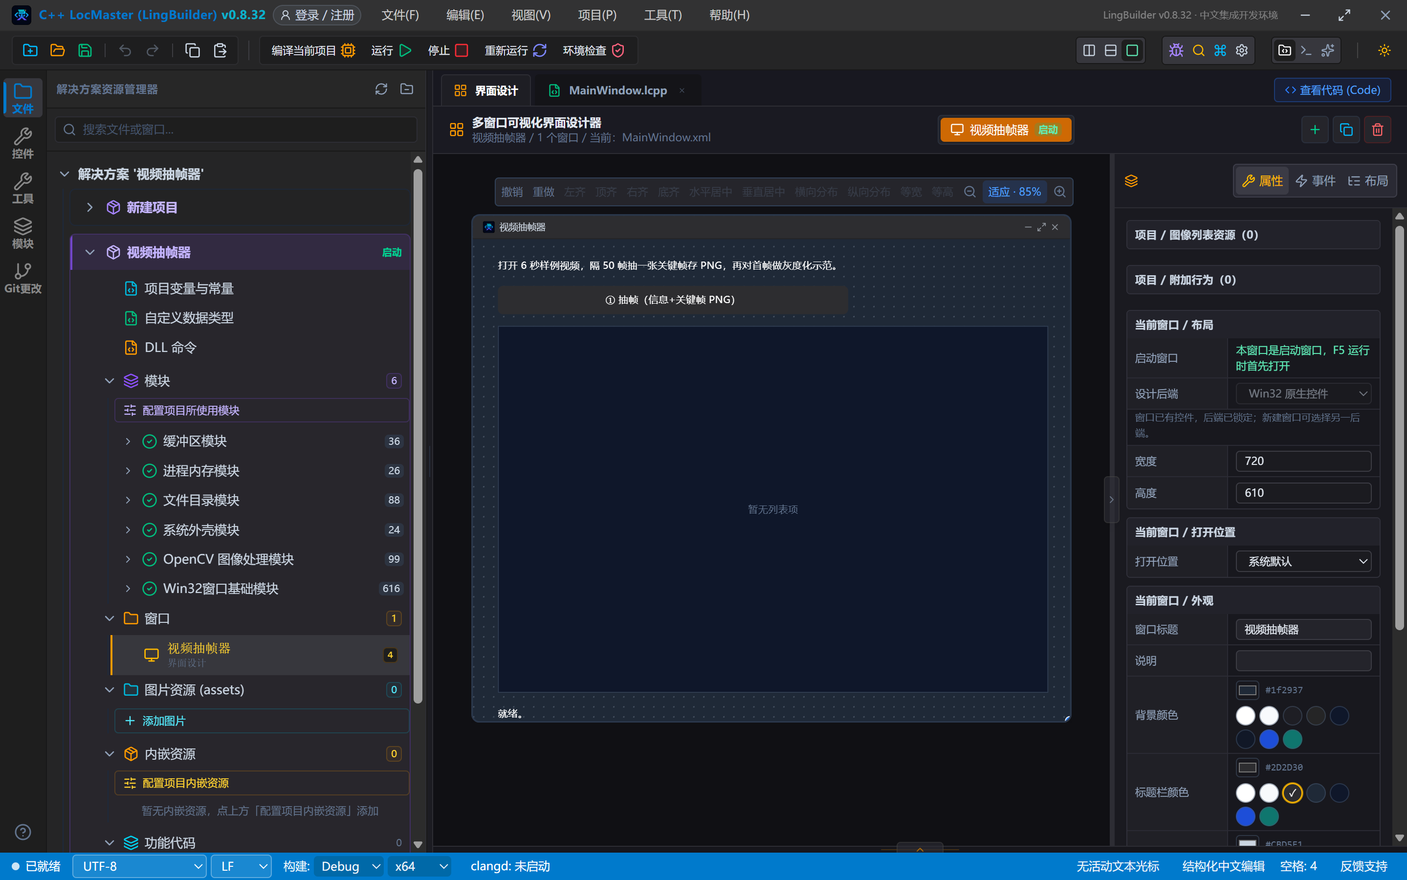The height and width of the screenshot is (880, 1407).
Task: Open the 工具(T) menu
Action: coord(663,15)
